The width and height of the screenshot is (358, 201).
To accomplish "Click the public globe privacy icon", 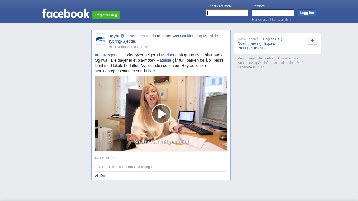I will (x=147, y=47).
